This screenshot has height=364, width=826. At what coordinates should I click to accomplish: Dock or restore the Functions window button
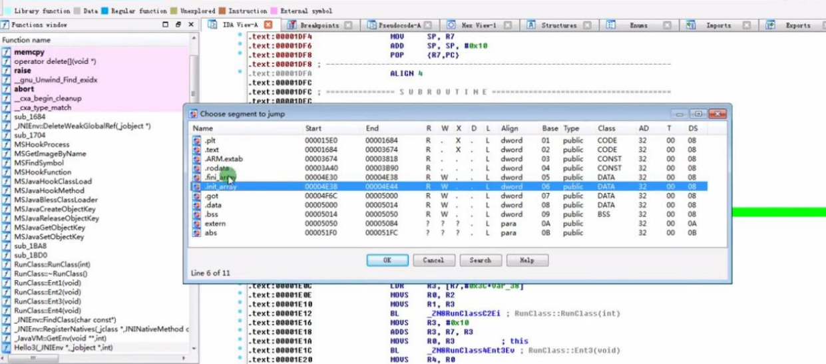[178, 25]
